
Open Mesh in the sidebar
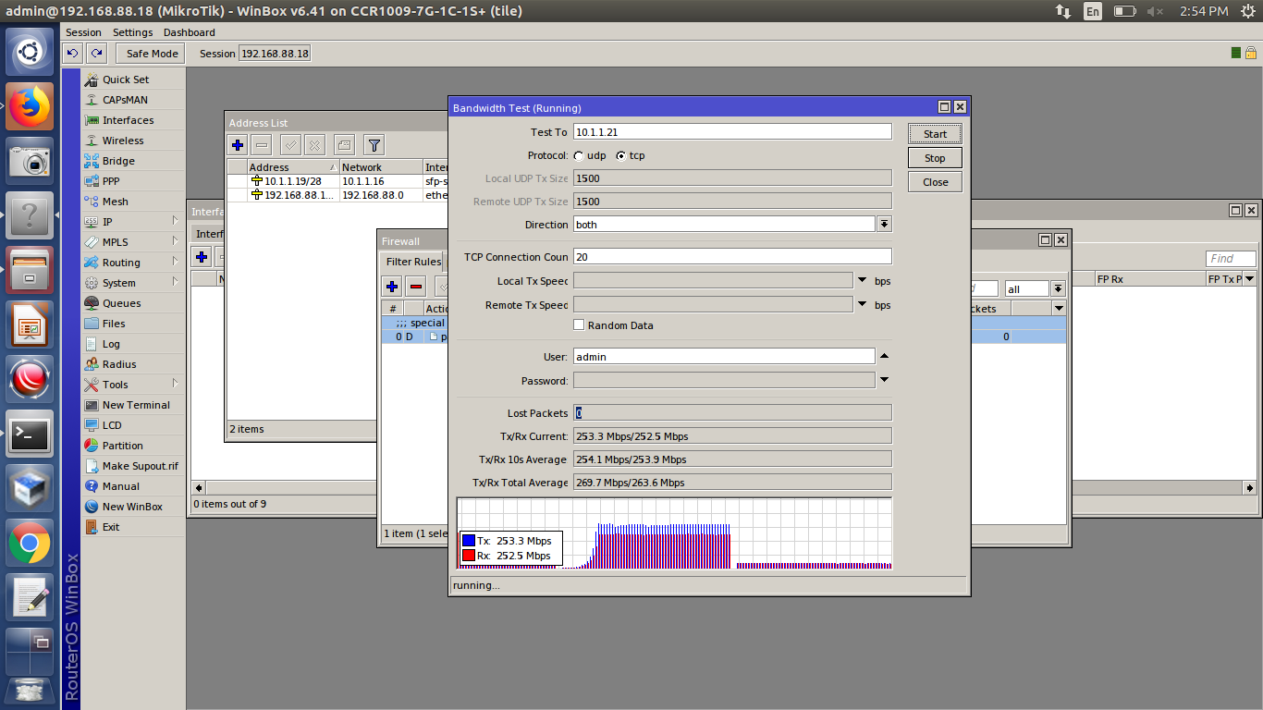coord(116,202)
